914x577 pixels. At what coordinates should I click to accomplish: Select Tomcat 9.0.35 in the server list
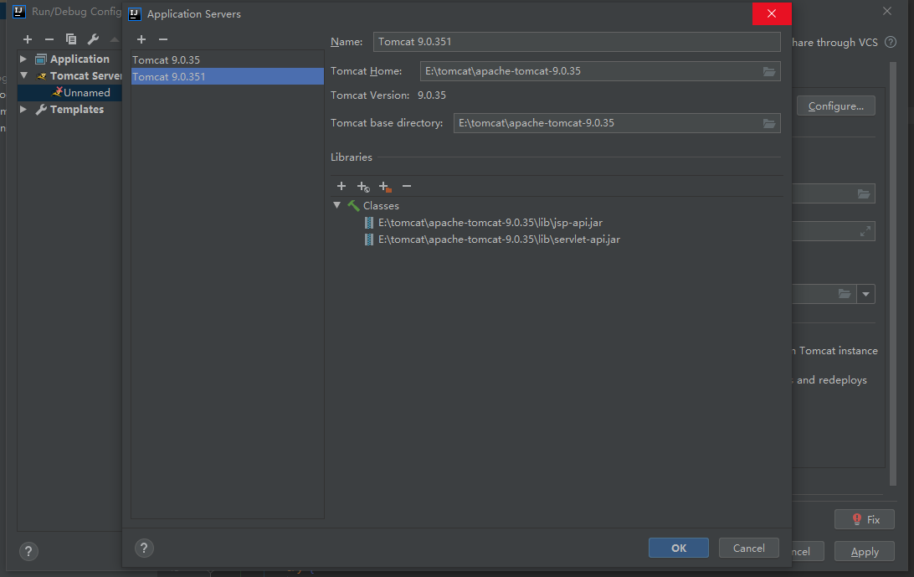[x=228, y=60]
